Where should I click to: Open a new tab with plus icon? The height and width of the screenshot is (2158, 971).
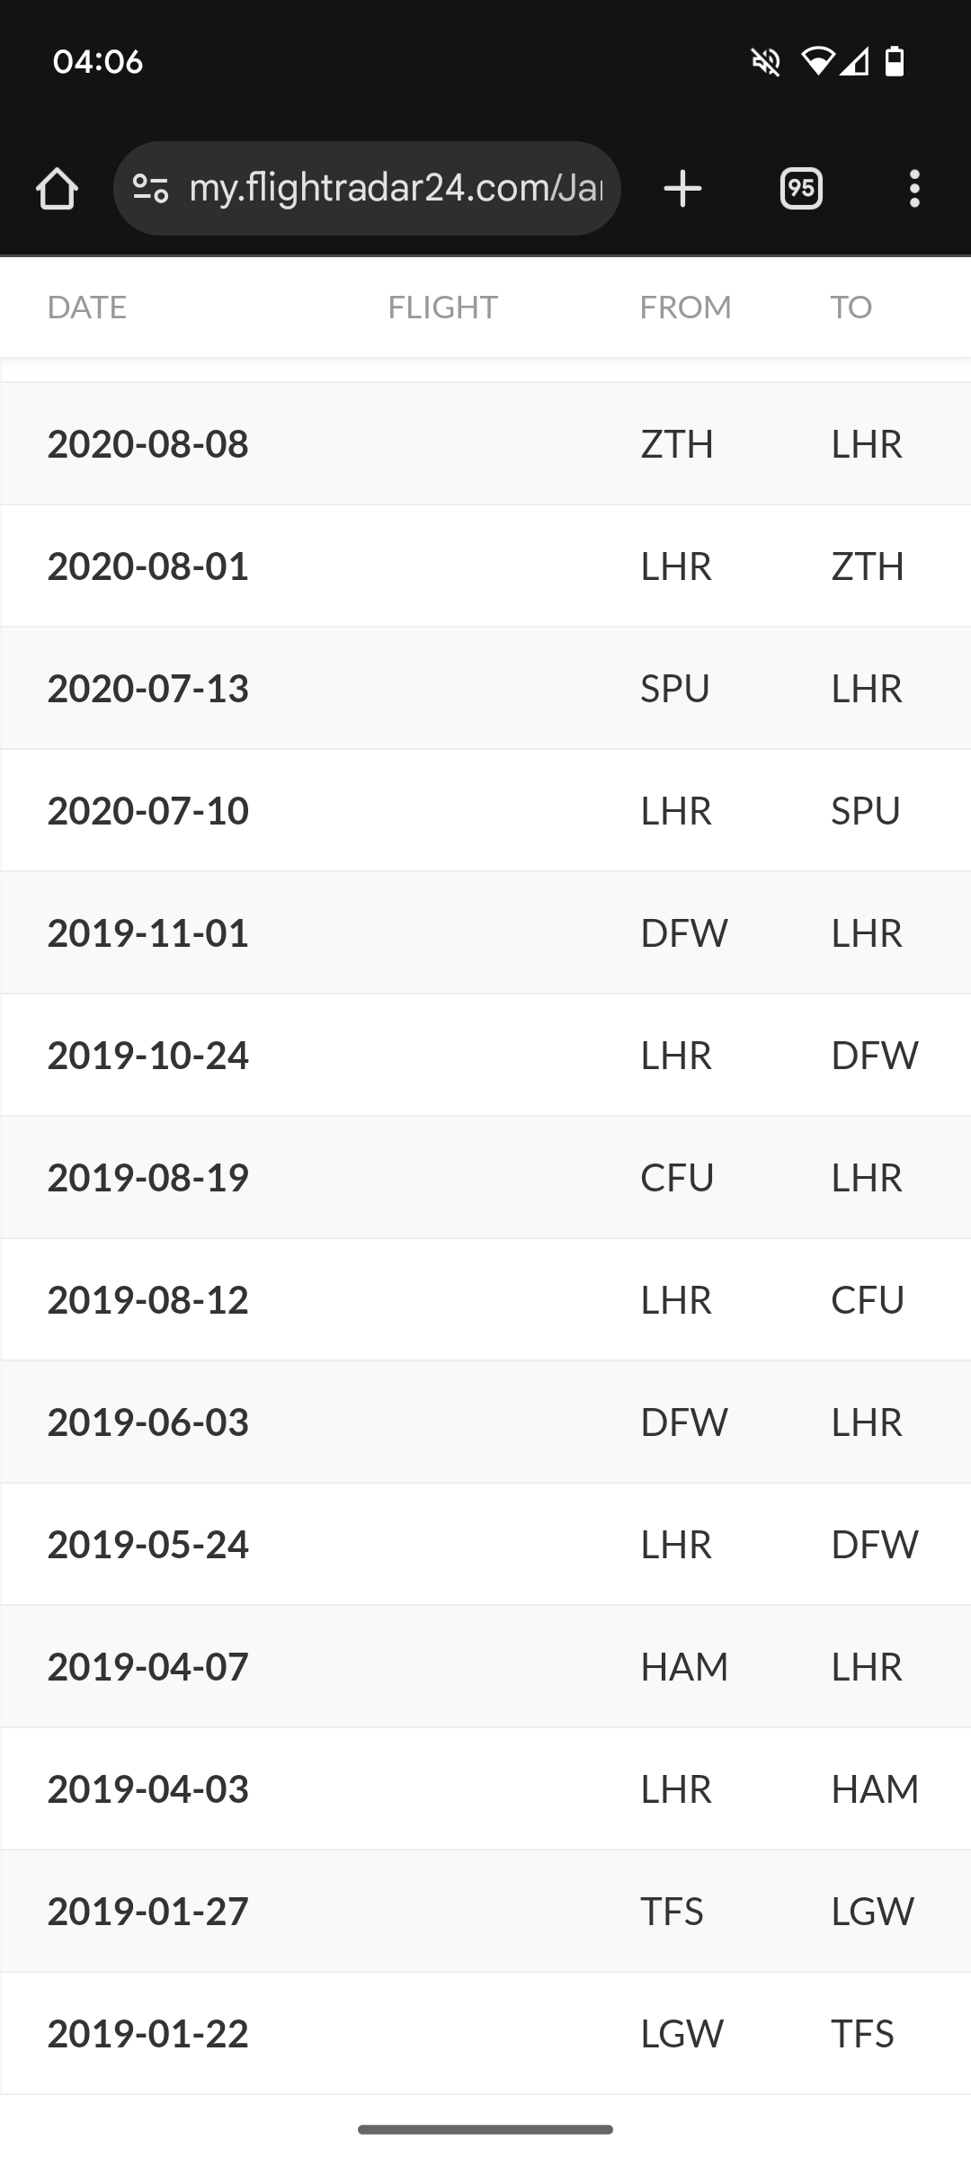pyautogui.click(x=682, y=189)
